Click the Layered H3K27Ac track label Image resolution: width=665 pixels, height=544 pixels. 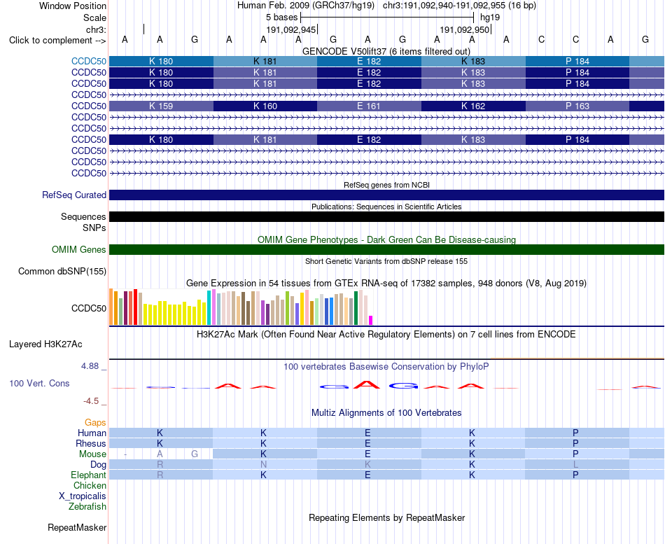click(x=45, y=344)
